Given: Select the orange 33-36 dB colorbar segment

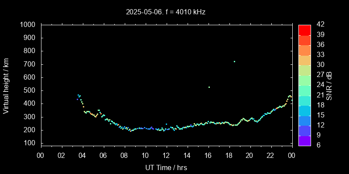Looking at the screenshot, I should [x=305, y=50].
